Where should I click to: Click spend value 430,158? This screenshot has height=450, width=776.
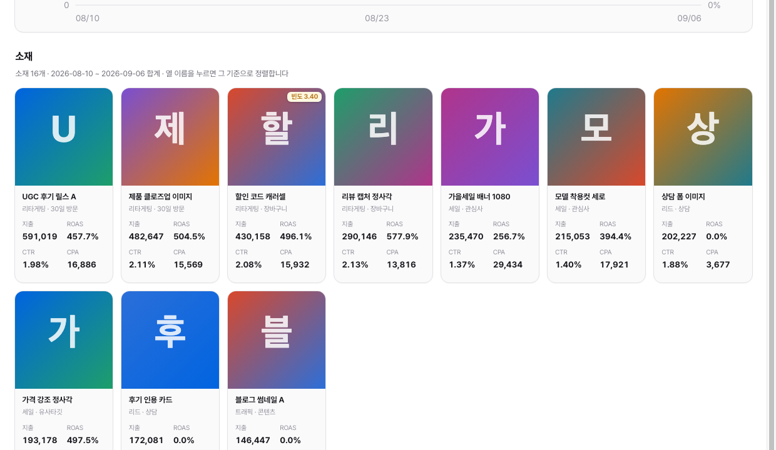[x=253, y=237]
